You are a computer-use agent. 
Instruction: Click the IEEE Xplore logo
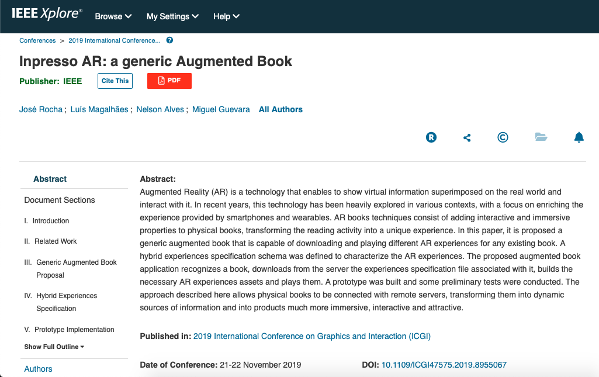47,14
